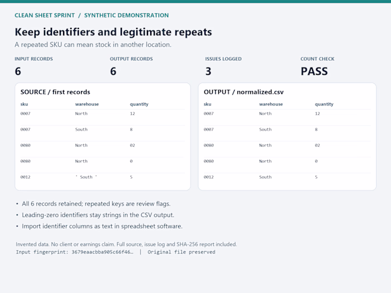Viewport: 391px width, 293px height.
Task: Select sku 0012 in the OUTPUT table
Action: [209, 177]
